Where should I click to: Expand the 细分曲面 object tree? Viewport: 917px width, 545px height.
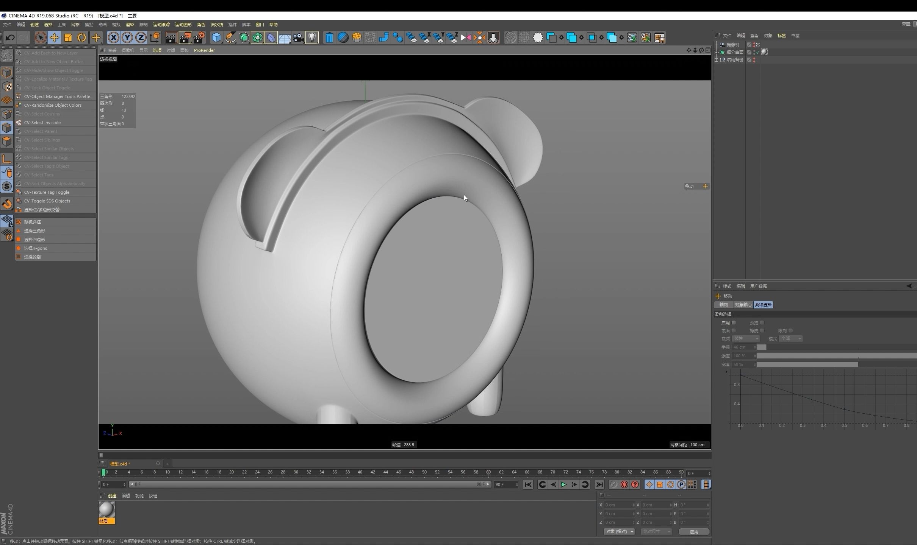click(x=717, y=52)
